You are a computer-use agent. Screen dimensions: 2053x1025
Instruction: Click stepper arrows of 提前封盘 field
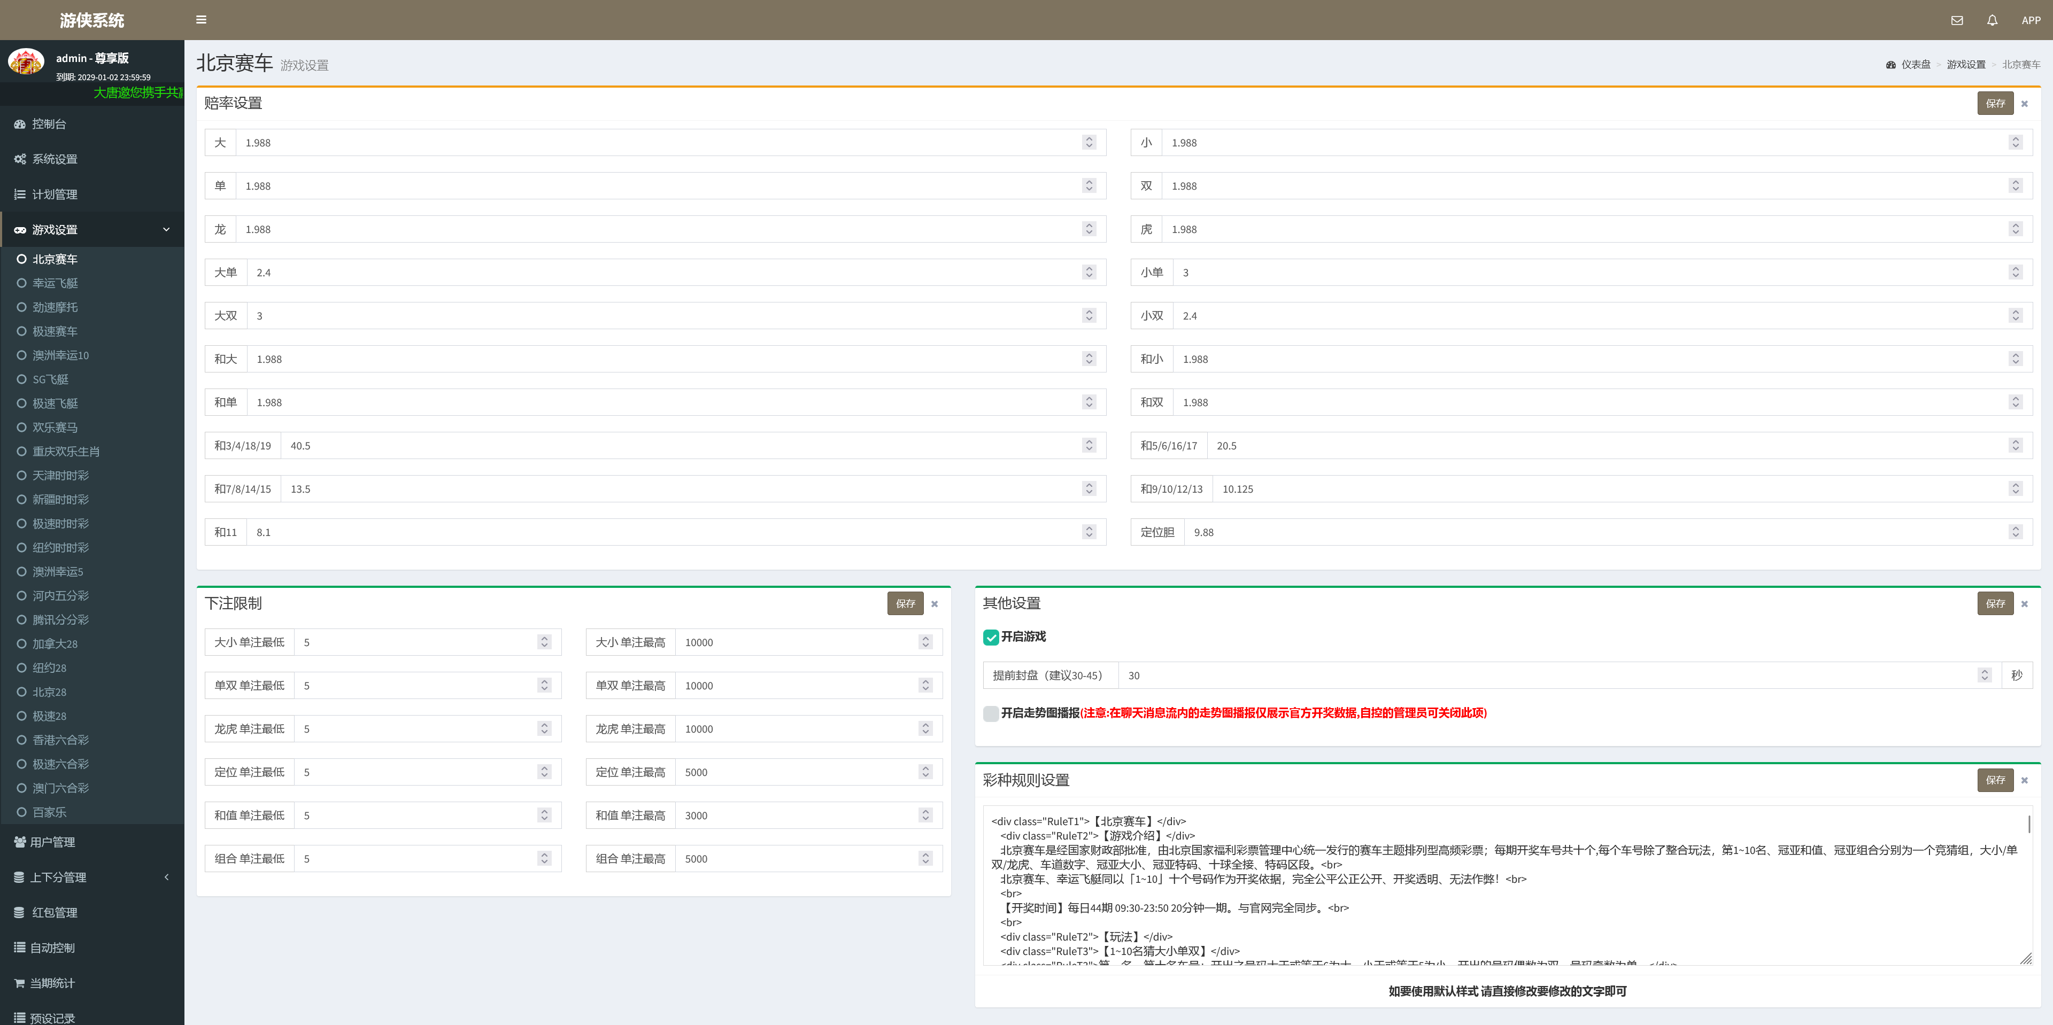click(x=1983, y=675)
